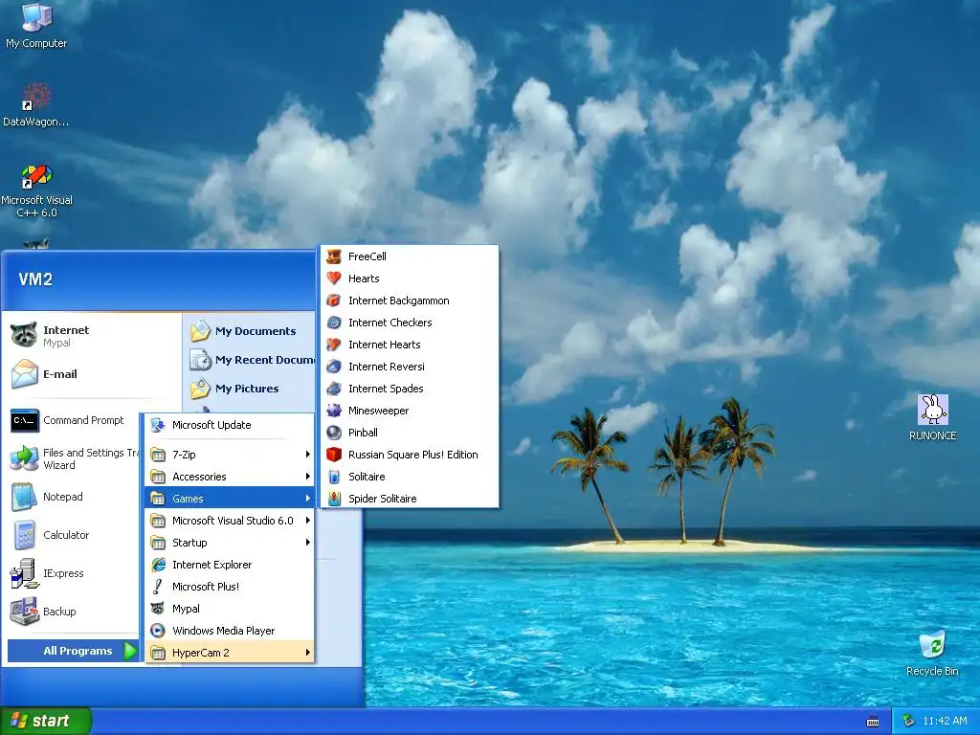Expand the 7-Zip submenu arrow
The width and height of the screenshot is (980, 735).
(307, 455)
